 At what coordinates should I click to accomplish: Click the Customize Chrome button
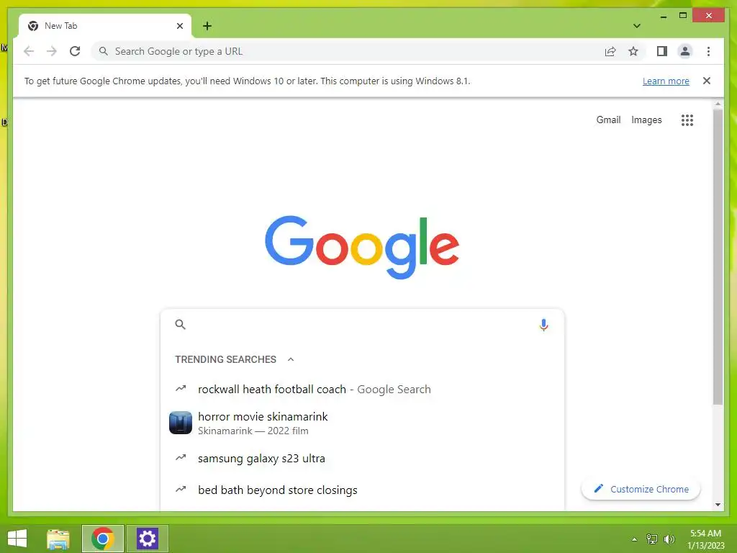(641, 489)
